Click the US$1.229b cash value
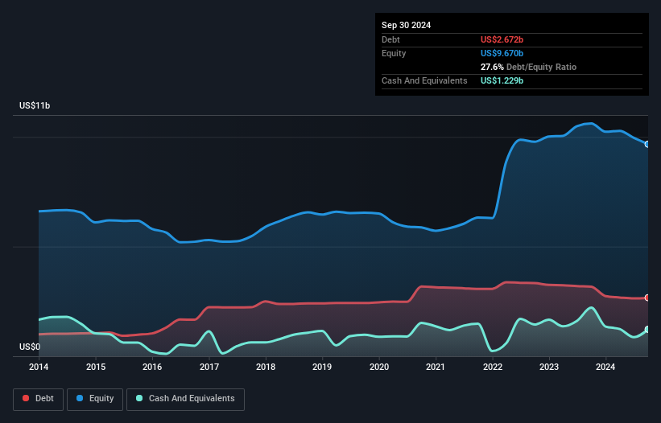The width and height of the screenshot is (661, 423). (502, 80)
